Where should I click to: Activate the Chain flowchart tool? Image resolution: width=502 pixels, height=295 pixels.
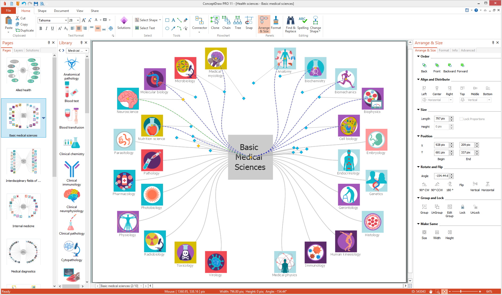point(226,23)
